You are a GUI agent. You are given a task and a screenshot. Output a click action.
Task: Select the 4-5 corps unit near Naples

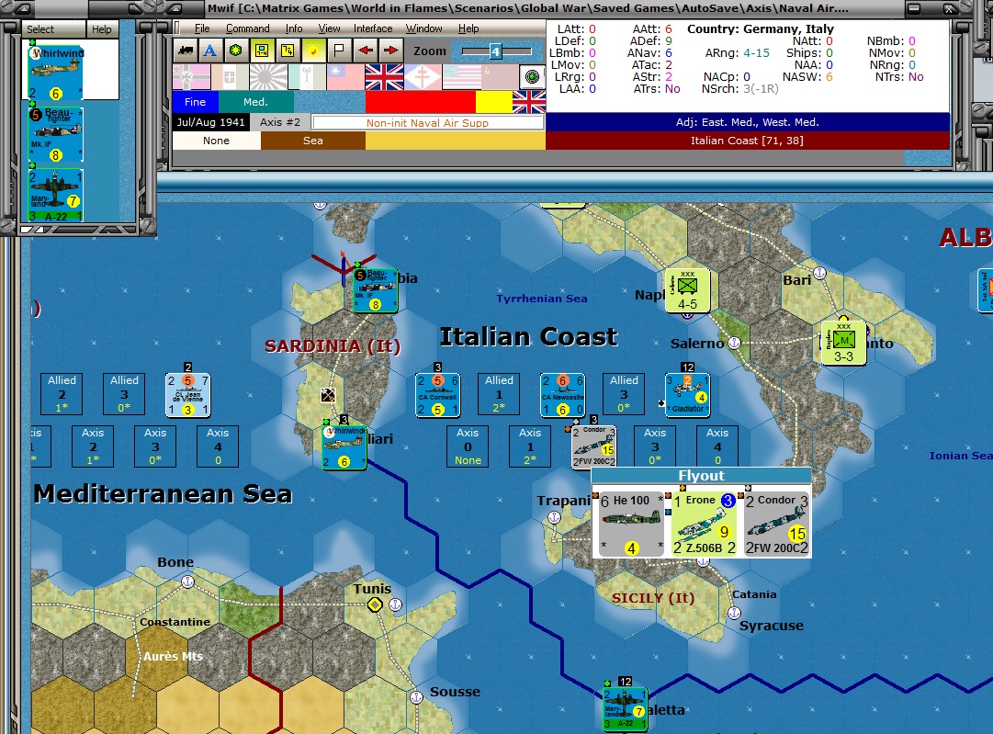pos(688,290)
